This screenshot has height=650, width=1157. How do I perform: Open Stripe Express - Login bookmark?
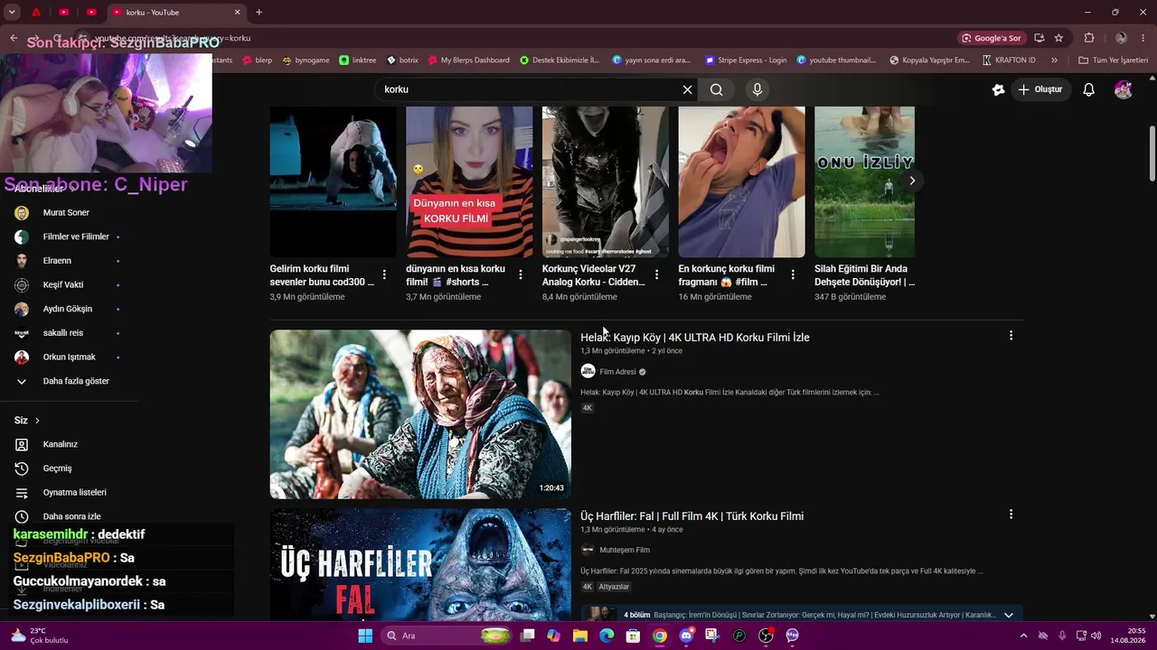746,60
